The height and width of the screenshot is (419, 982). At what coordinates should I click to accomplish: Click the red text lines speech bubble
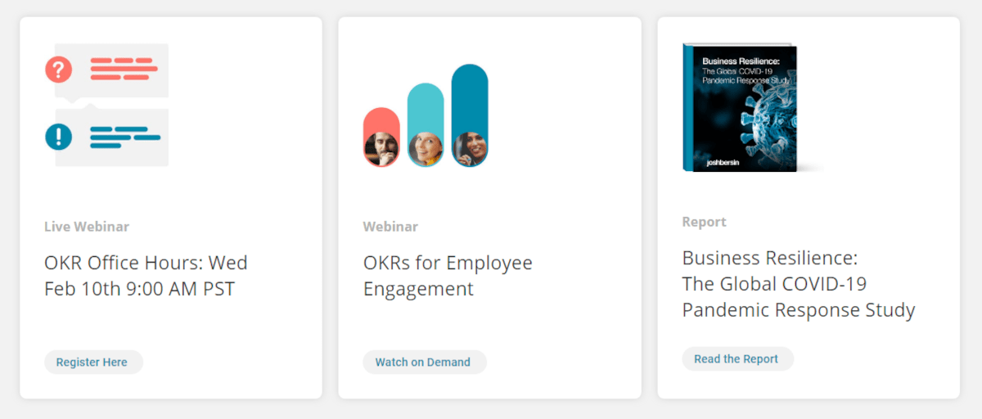(x=112, y=71)
